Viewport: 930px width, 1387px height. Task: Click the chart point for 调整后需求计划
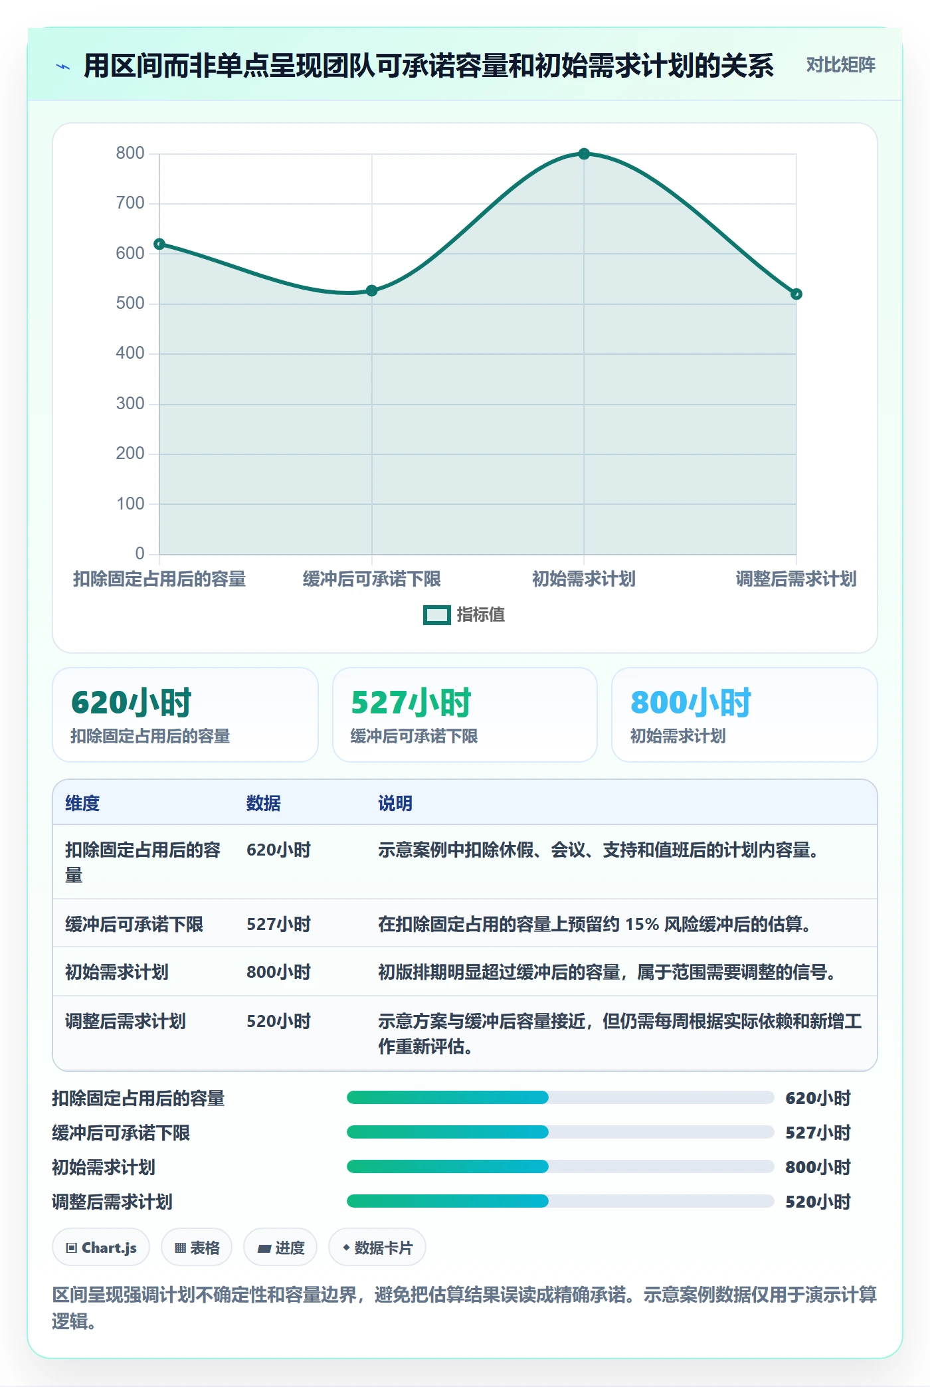[x=796, y=294]
